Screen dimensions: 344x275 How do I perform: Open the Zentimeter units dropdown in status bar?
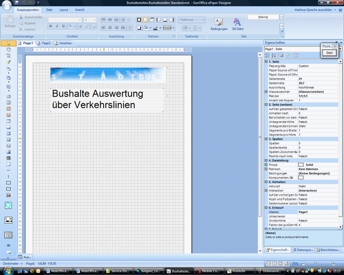pyautogui.click(x=13, y=264)
